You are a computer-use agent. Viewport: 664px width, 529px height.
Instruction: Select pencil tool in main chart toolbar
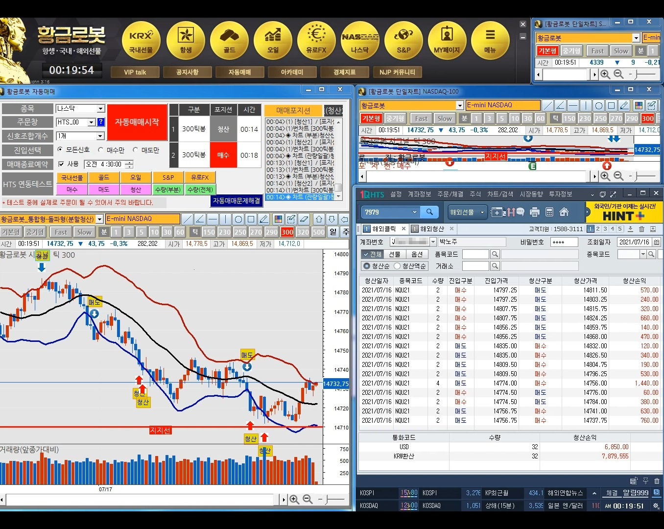[x=263, y=219]
